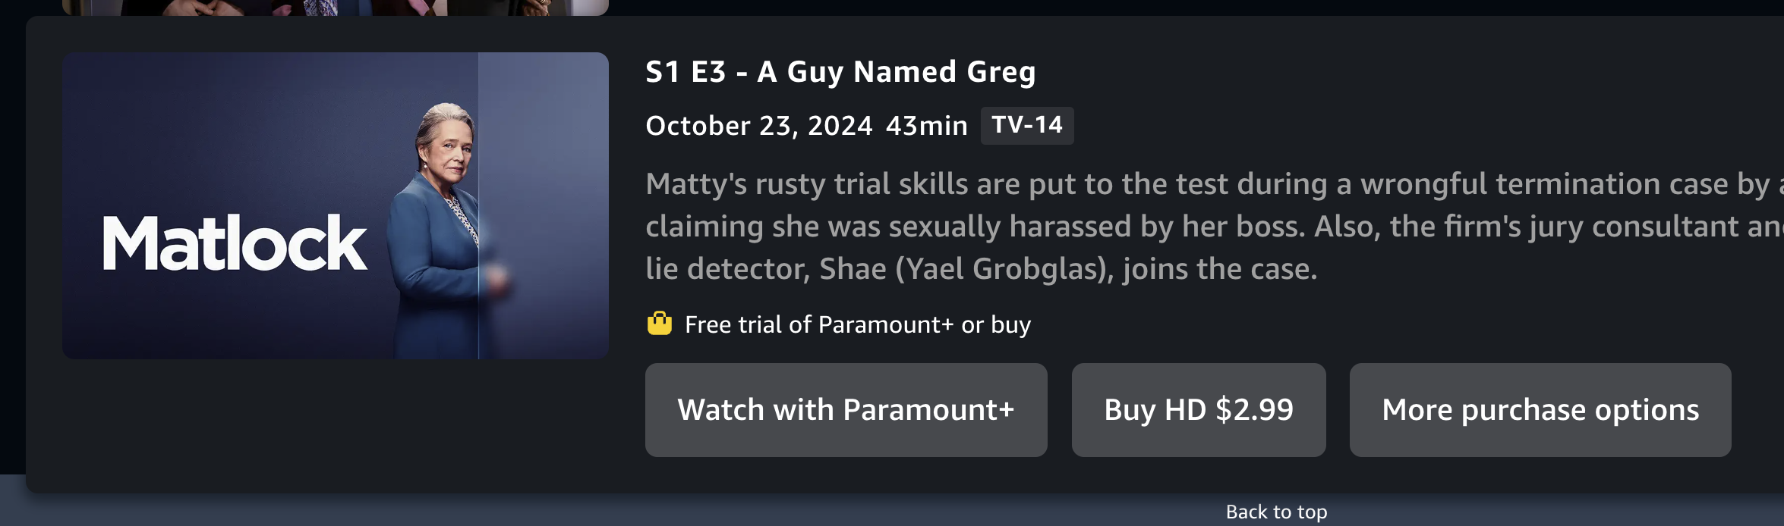Image resolution: width=1784 pixels, height=526 pixels.
Task: Click the description line starting with claiming she
Action: (x=1207, y=227)
